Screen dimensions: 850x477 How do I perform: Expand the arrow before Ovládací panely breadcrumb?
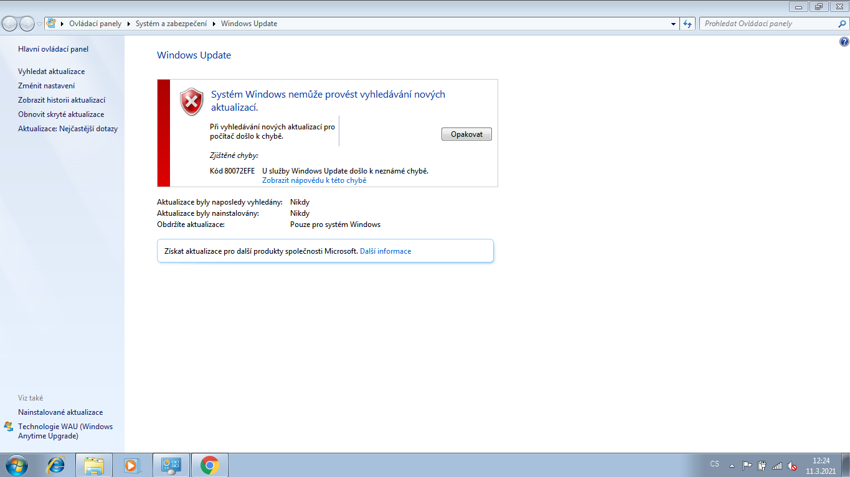click(x=62, y=24)
